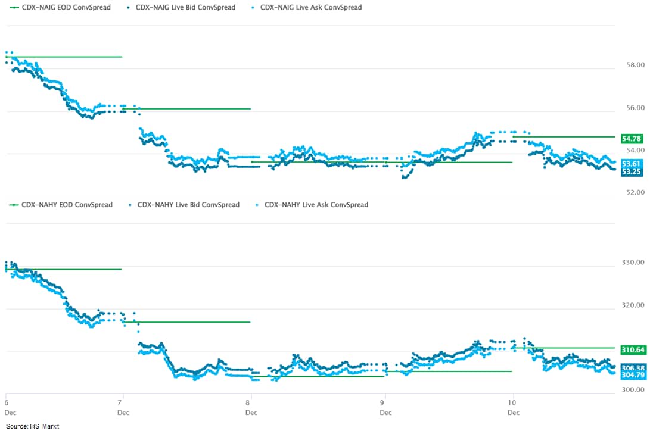Click the CDX-NAIG Live Ask legend dot
This screenshot has width=650, height=434.
coord(255,8)
